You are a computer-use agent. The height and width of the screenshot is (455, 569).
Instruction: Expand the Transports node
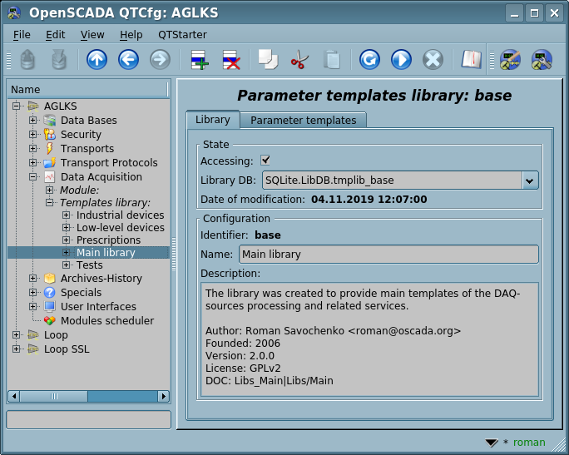32,148
